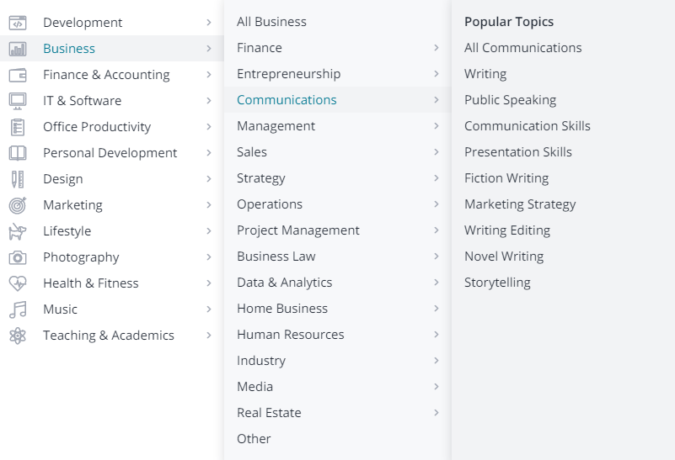Viewport: 675px width, 460px height.
Task: Expand the Teaching & Academics chevron
Action: point(209,336)
